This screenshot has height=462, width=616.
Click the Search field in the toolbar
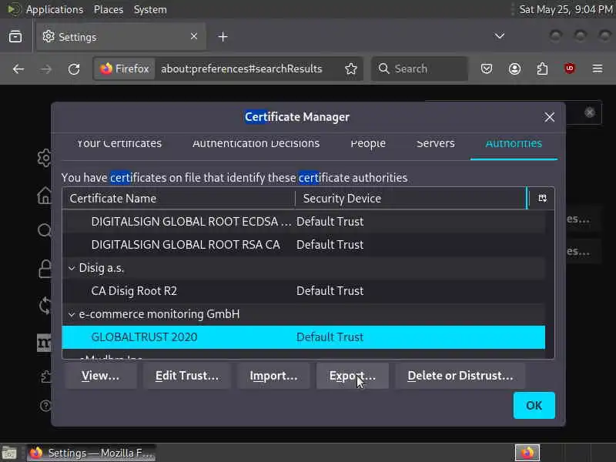click(420, 69)
